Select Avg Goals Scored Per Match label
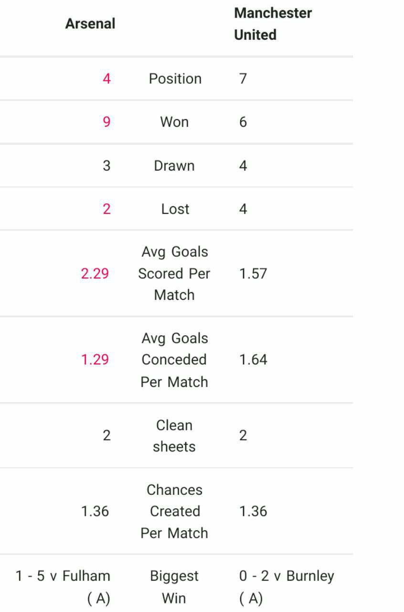 [174, 273]
